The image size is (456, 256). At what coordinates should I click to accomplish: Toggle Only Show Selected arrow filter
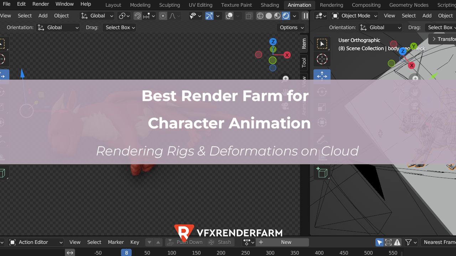[x=380, y=242]
